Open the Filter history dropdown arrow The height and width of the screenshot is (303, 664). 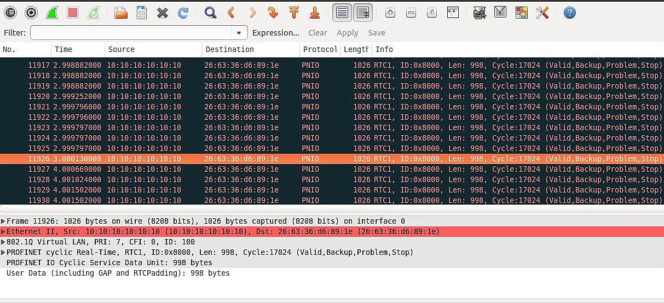(239, 33)
